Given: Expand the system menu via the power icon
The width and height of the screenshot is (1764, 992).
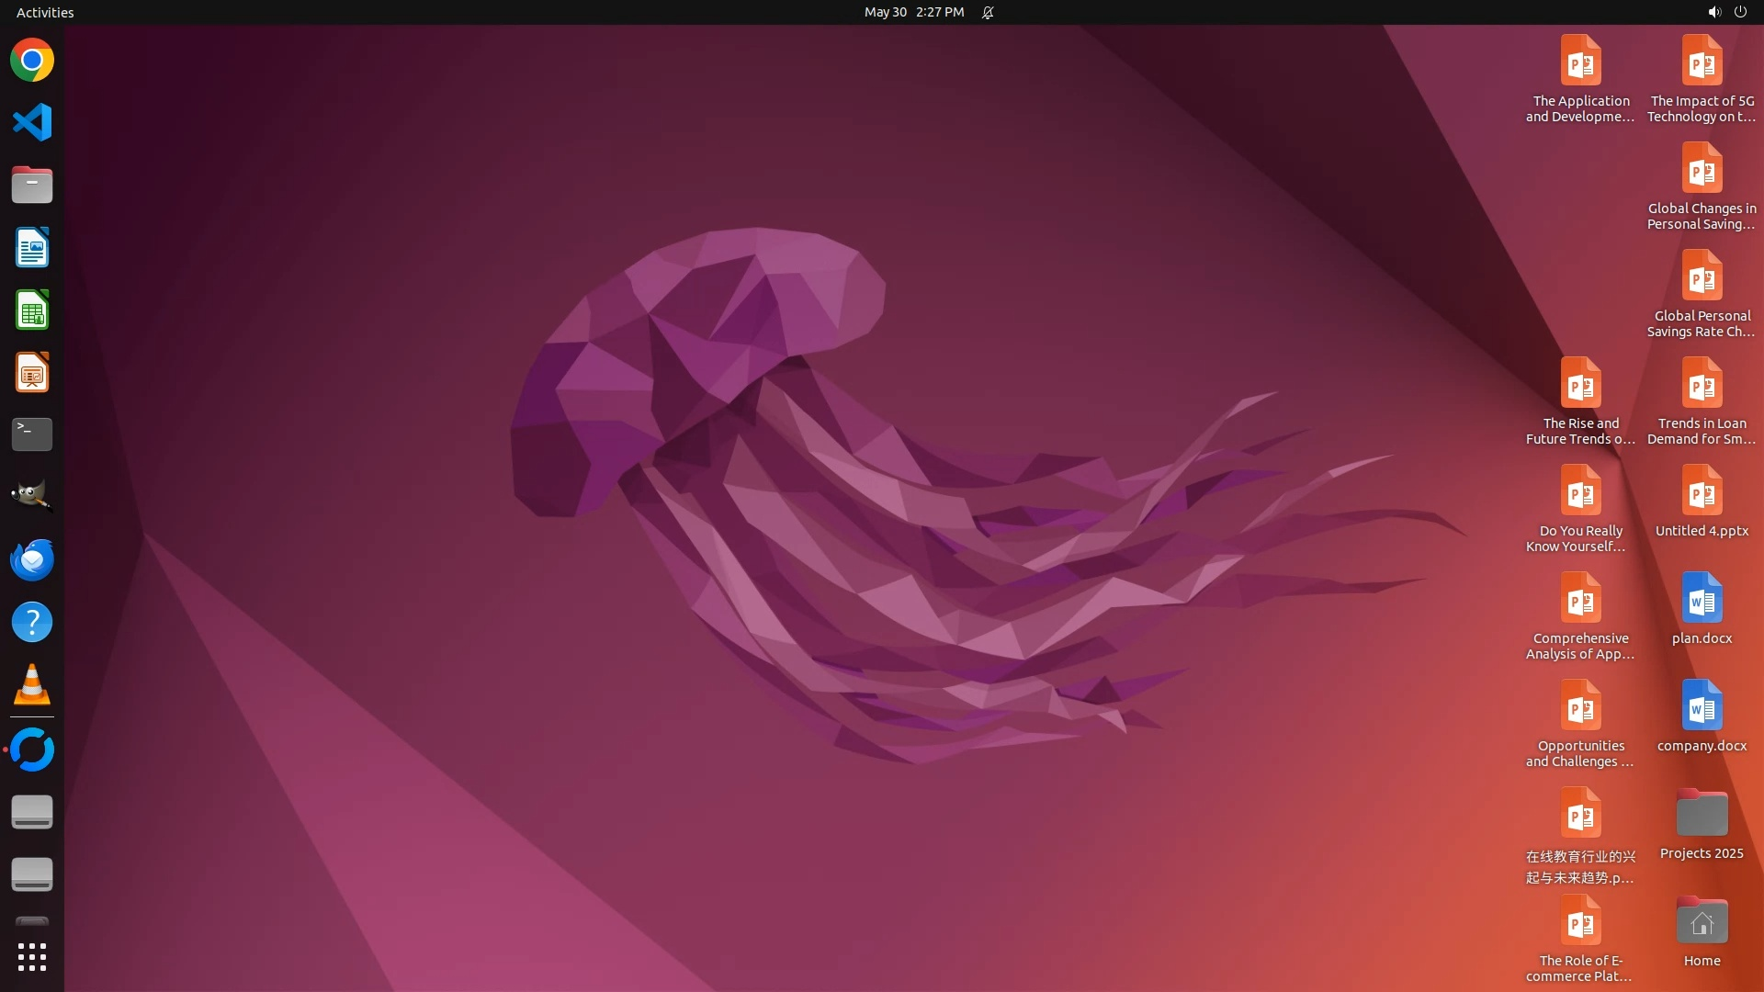Looking at the screenshot, I should (1740, 12).
